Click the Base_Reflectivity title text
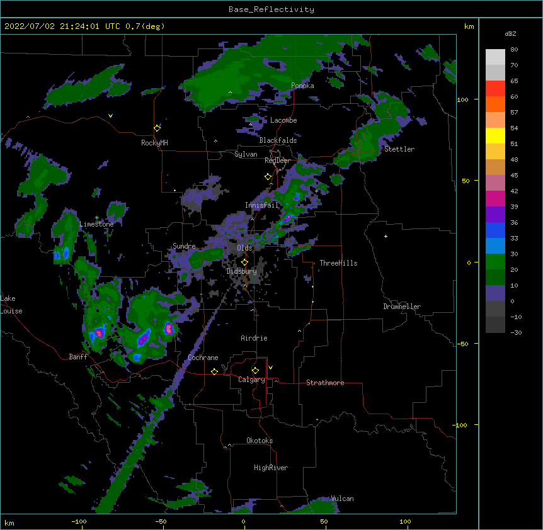 click(x=271, y=9)
